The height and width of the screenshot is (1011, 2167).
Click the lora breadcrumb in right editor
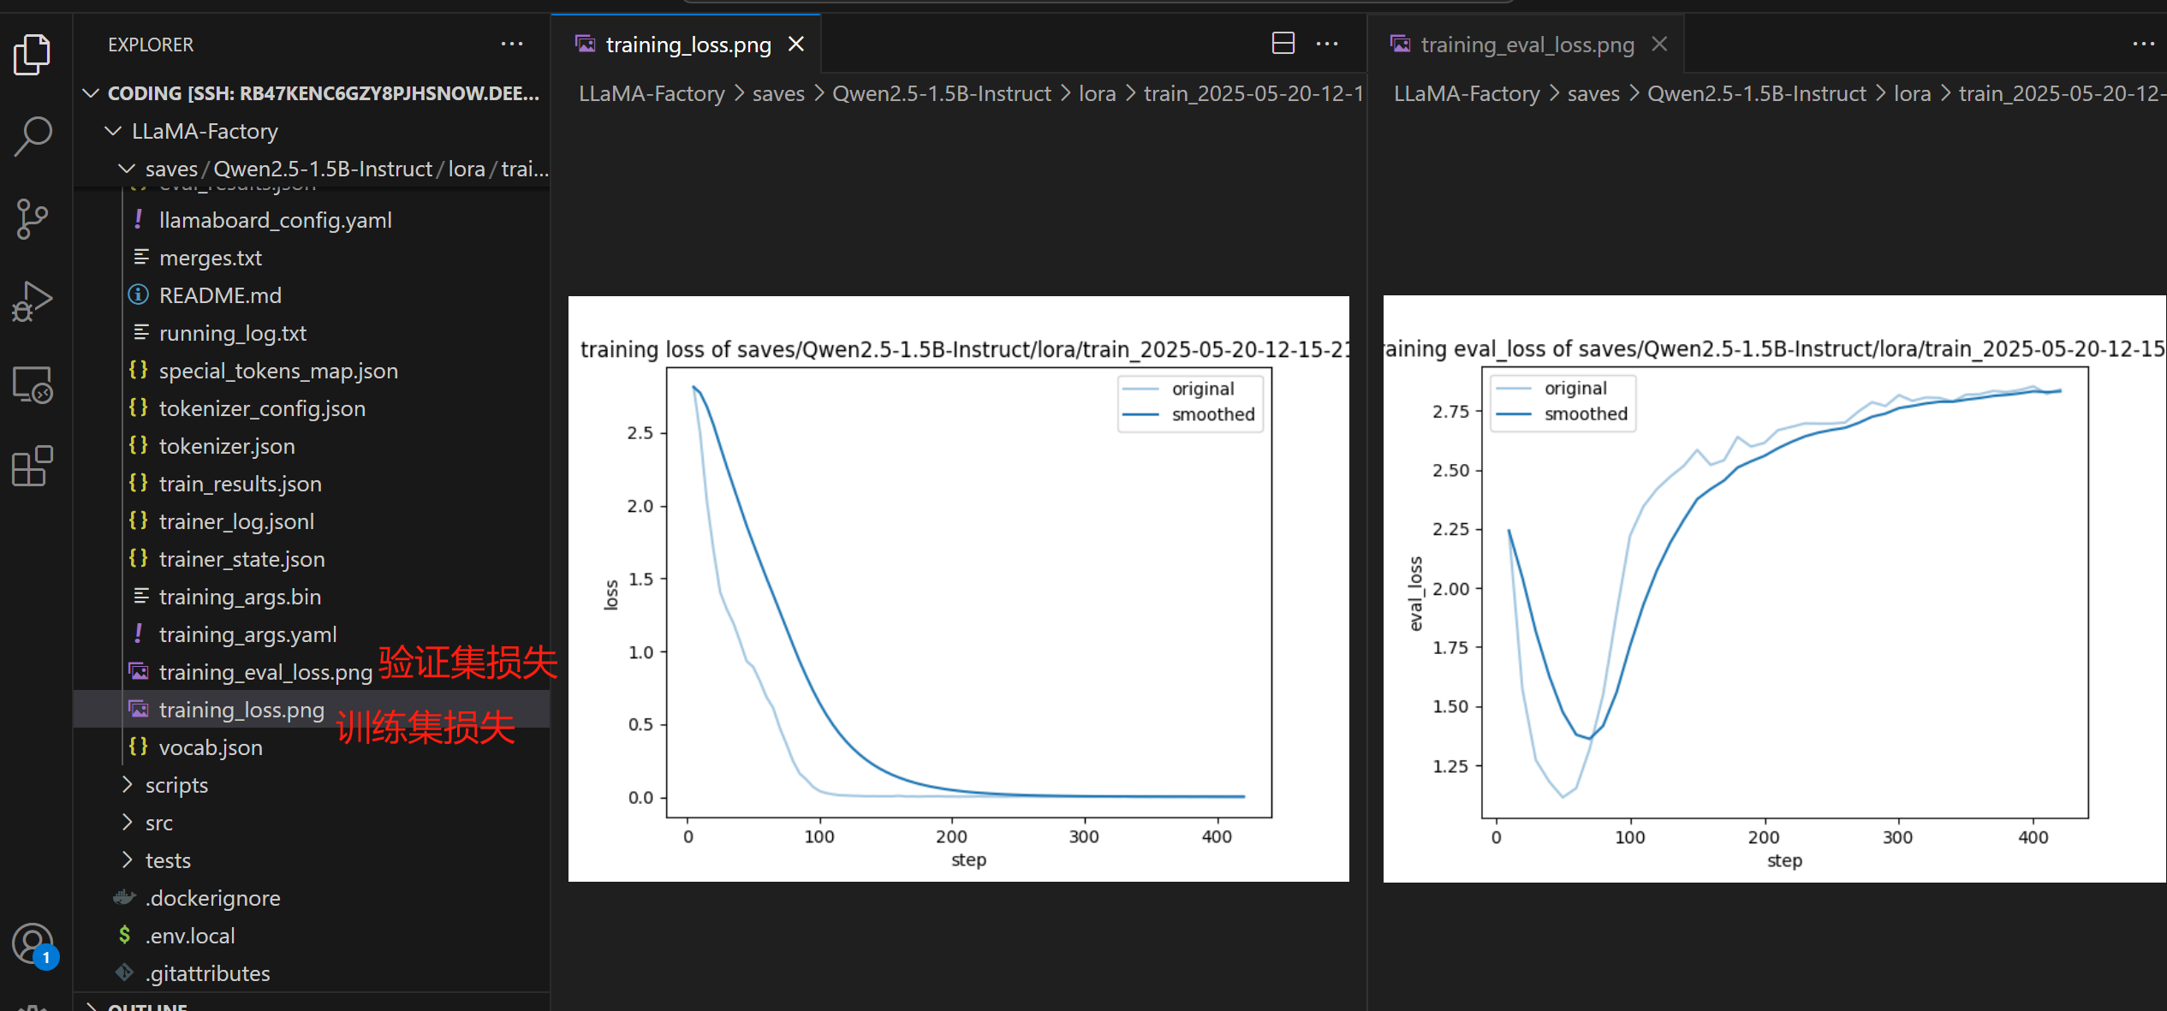(1911, 93)
